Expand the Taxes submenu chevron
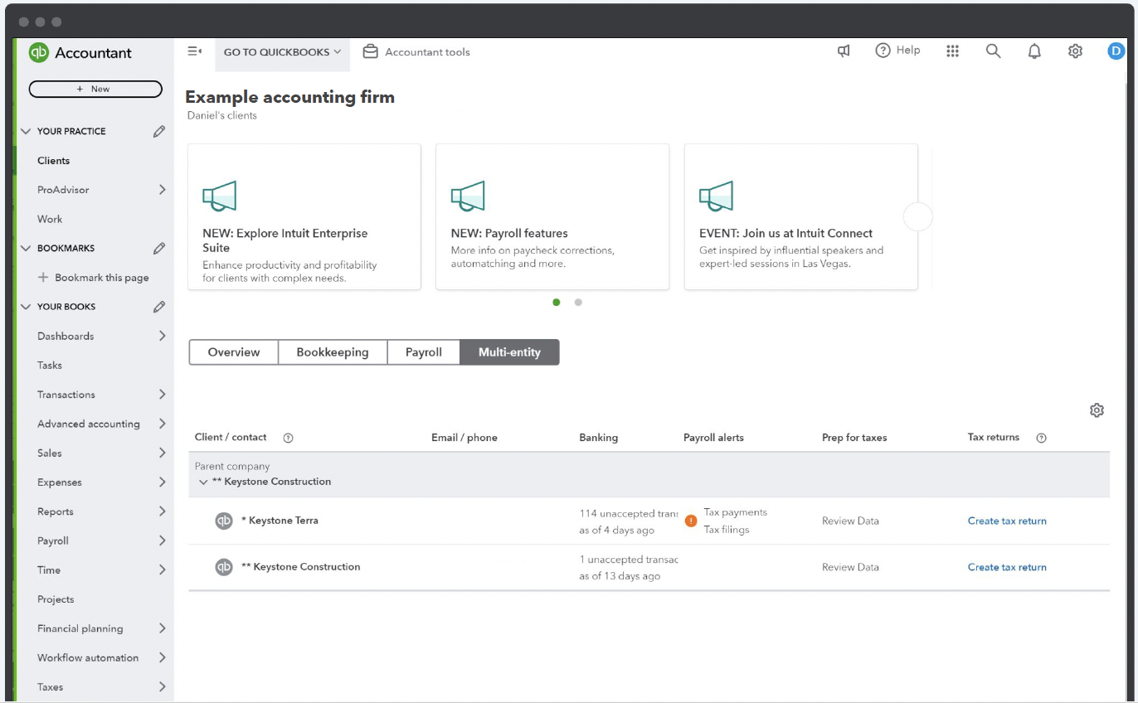1138x703 pixels. 162,686
